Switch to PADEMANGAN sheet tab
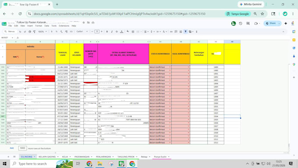The width and height of the screenshot is (298, 168). 82,157
